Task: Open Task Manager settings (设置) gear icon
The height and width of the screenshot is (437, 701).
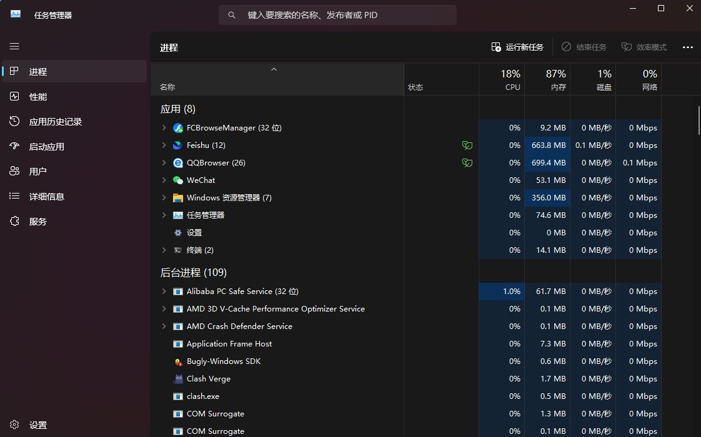Action: click(14, 425)
